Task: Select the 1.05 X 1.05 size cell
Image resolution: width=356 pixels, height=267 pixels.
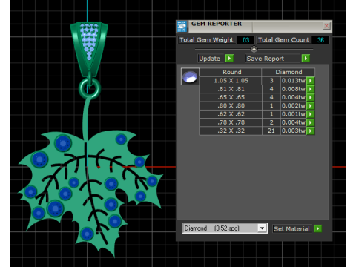Action: (231, 81)
